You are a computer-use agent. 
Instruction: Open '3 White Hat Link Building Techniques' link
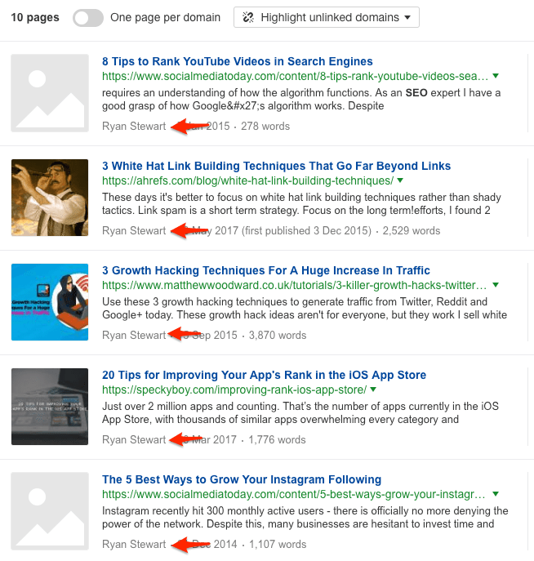(276, 166)
